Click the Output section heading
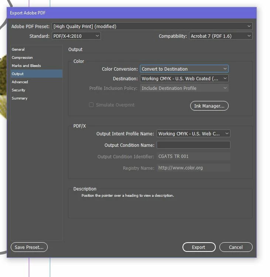This screenshot has height=277, width=270. (75, 49)
